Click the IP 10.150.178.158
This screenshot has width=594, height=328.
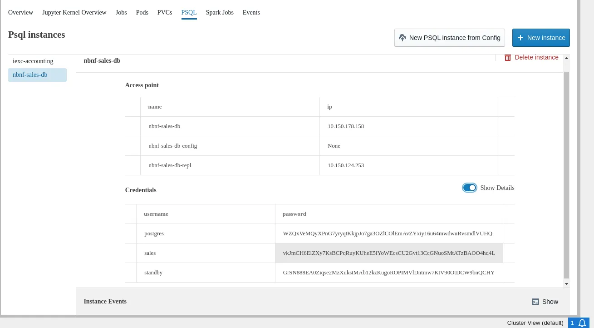point(346,126)
